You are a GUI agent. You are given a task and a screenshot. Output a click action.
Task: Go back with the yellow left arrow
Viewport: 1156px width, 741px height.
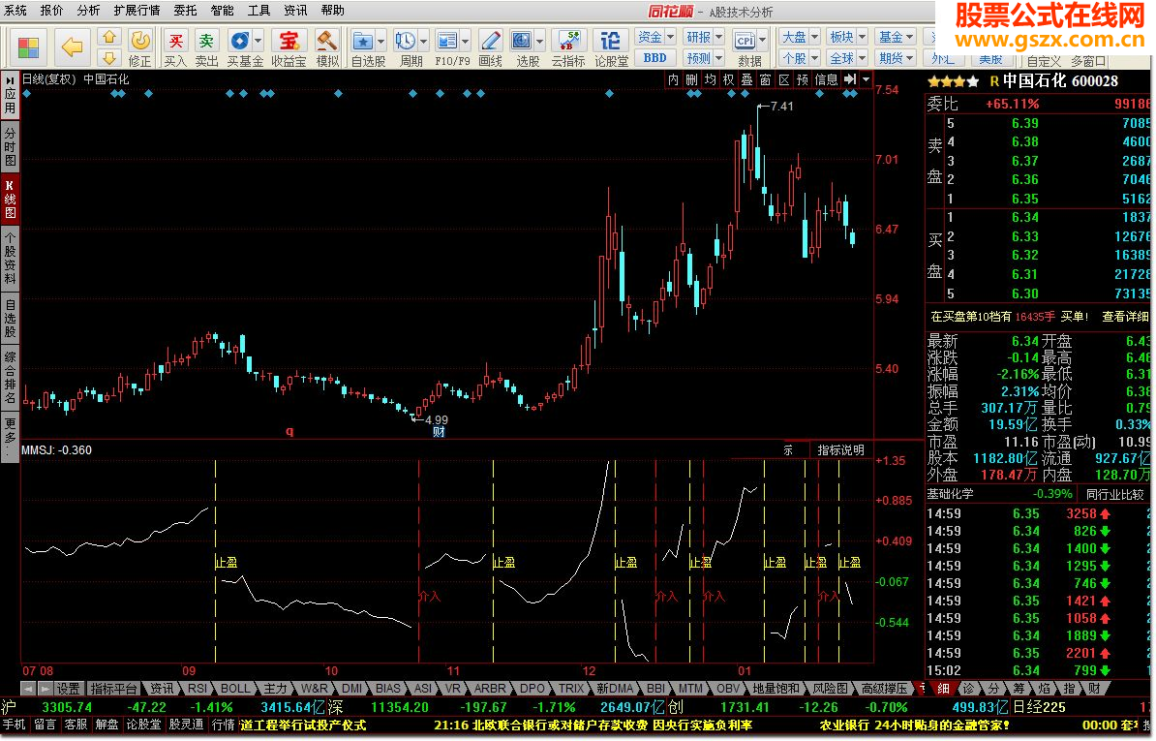click(72, 47)
